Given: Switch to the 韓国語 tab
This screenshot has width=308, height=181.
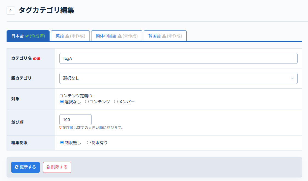Looking at the screenshot, I should click(x=165, y=36).
